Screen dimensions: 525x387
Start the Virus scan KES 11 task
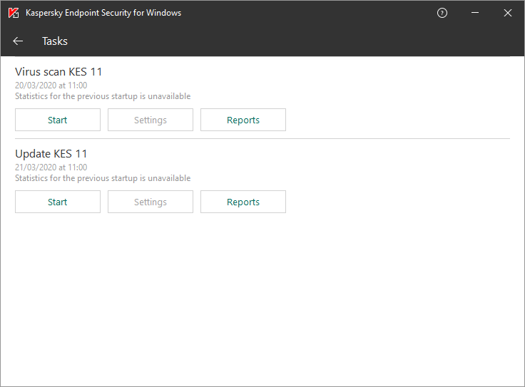coord(58,120)
